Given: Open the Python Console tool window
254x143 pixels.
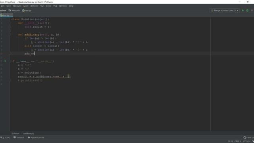Looking at the screenshot, I should coord(36,137).
